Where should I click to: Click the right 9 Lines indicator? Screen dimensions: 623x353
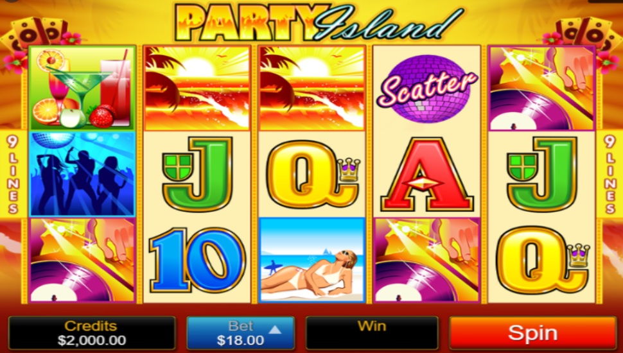pos(610,174)
